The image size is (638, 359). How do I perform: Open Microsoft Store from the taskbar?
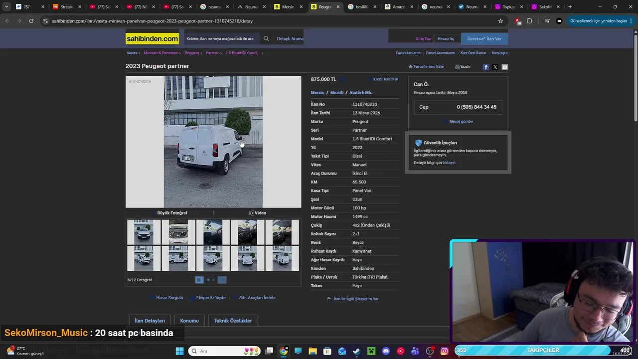click(327, 351)
